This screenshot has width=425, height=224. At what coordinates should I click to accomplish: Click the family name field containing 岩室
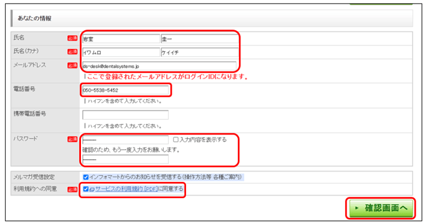121,39
